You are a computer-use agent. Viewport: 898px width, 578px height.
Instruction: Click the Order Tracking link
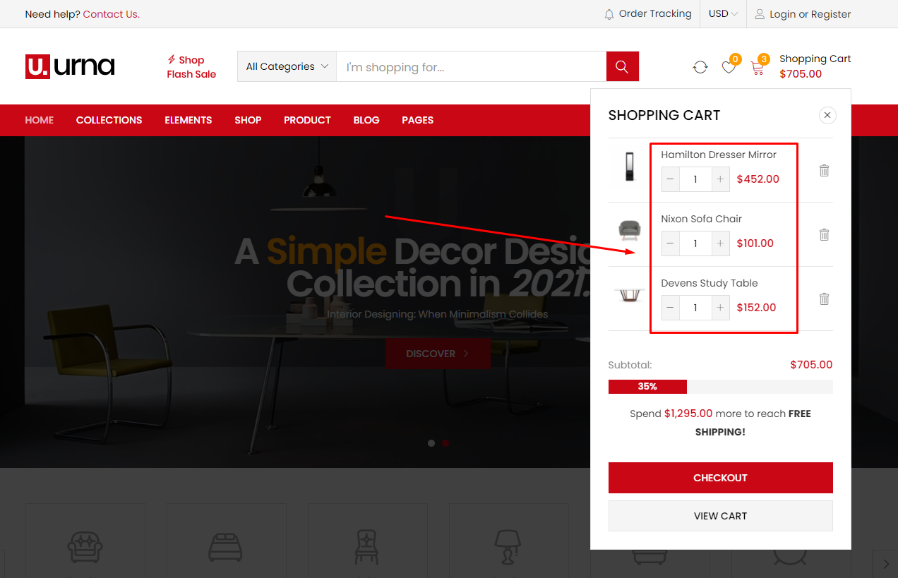[x=655, y=14]
